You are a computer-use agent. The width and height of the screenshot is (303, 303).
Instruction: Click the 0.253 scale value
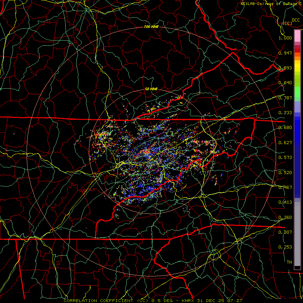point(285,247)
